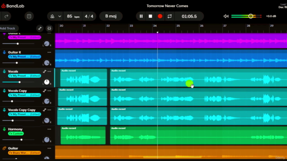Image resolution: width=287 pixels, height=161 pixels.
Task: Select the Guitar R track microphone icon
Action: click(4, 52)
